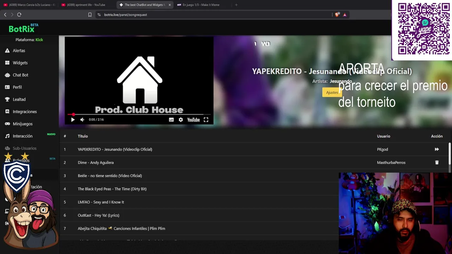Enter video fullscreen mode
Viewport: 452px width, 254px height.
click(x=206, y=120)
